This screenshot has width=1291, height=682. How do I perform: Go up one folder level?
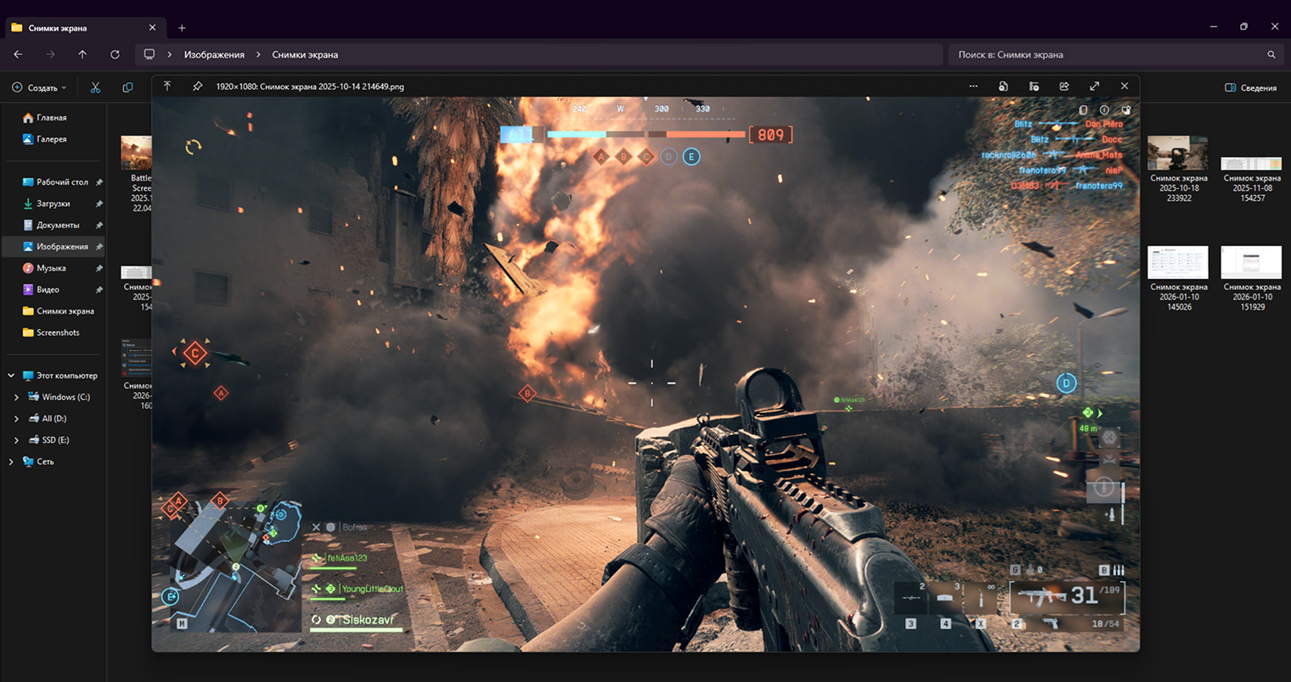coord(82,54)
